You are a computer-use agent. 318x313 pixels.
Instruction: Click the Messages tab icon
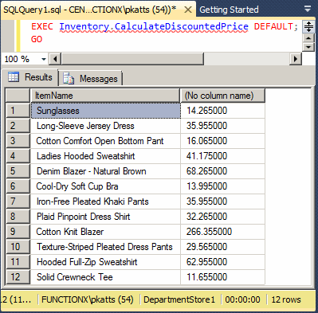[x=69, y=78]
